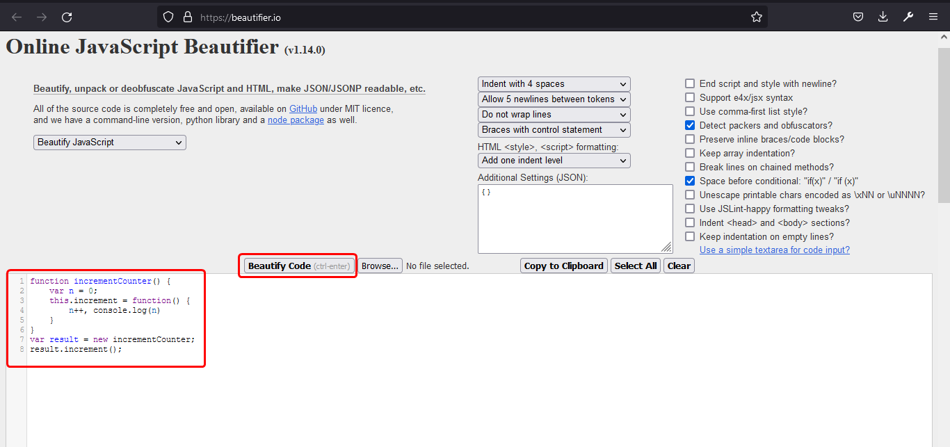Viewport: 950px width, 447px height.
Task: Enable Use comma-first list style
Action: (690, 111)
